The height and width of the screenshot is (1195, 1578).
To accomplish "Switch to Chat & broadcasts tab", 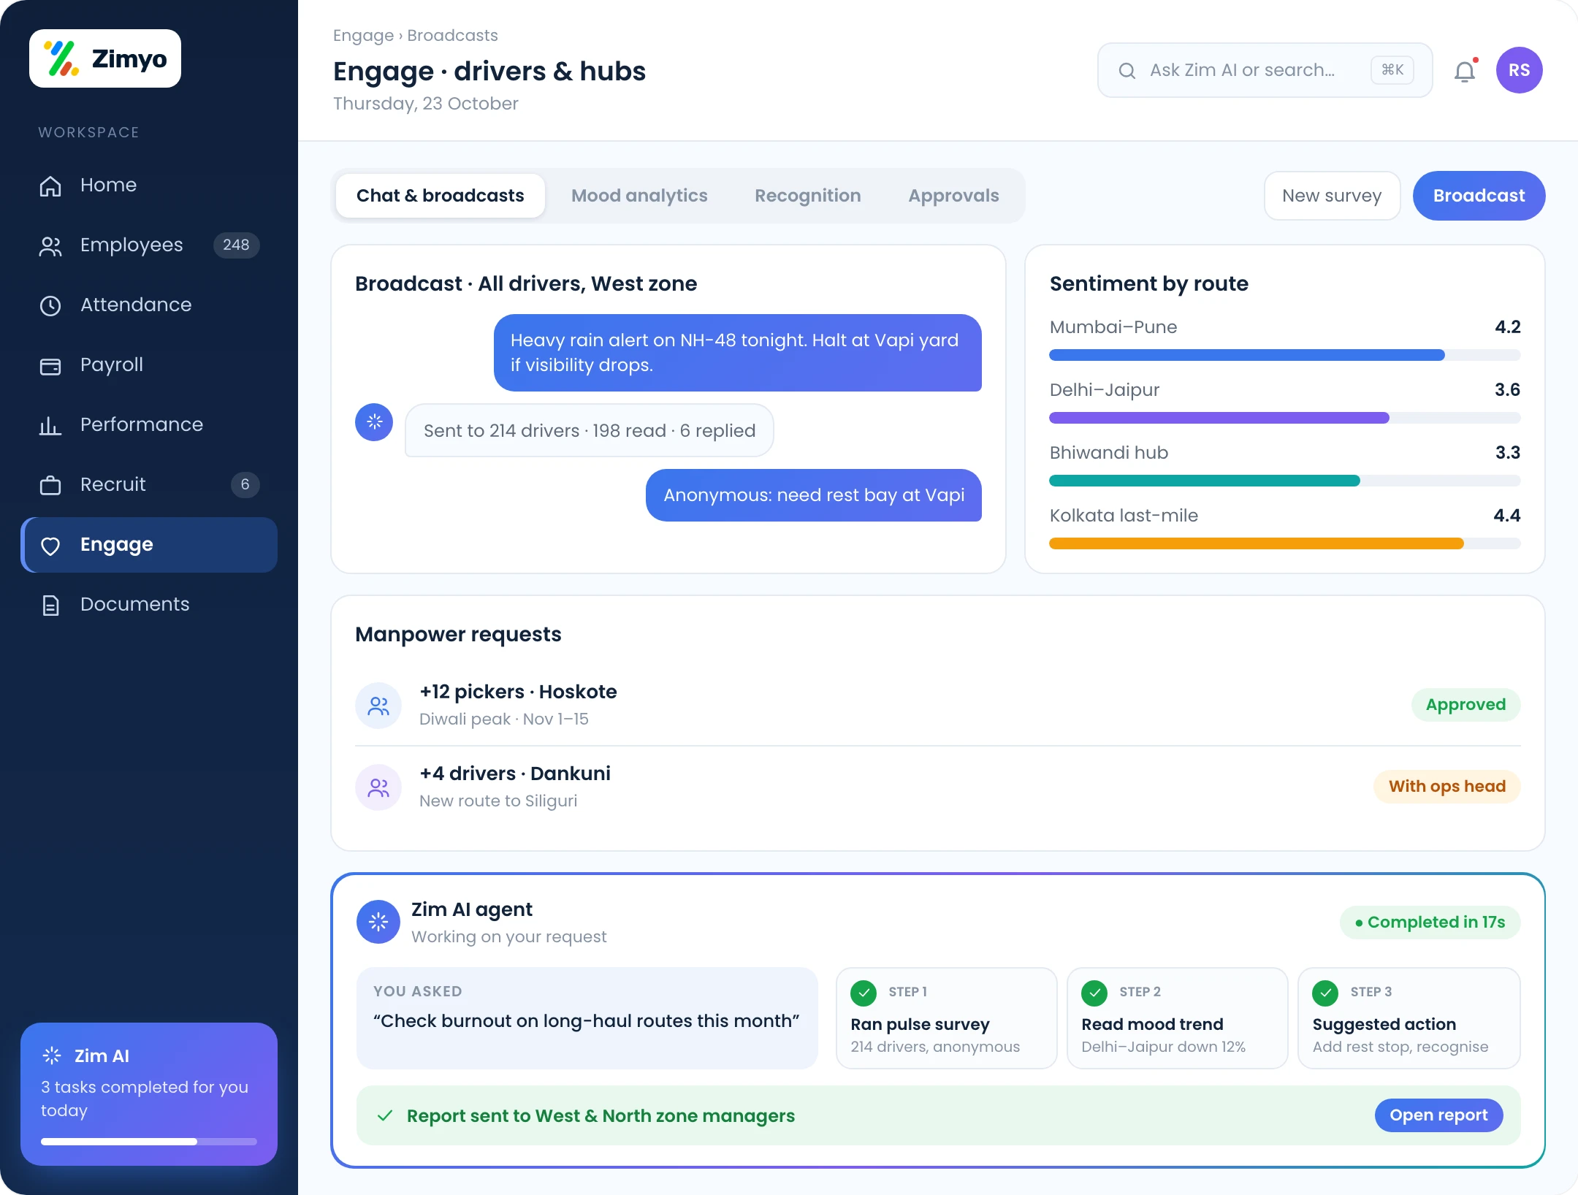I will tap(441, 196).
